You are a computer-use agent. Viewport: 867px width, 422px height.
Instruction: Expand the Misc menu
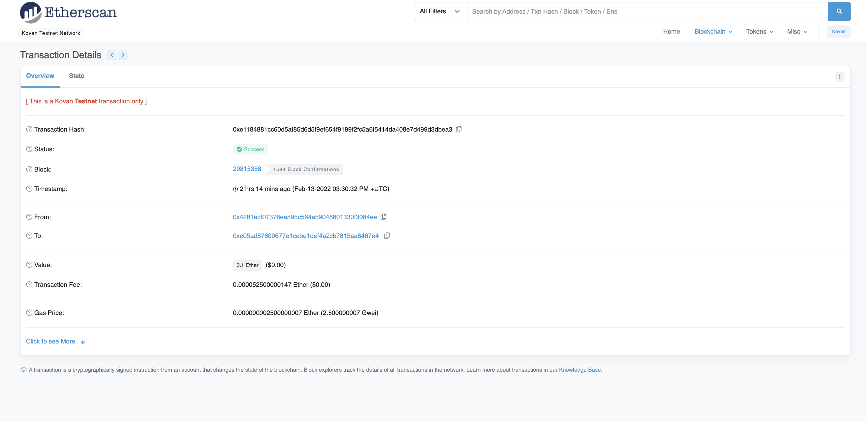[x=796, y=32]
